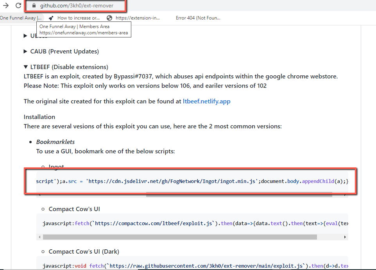
Task: Expand the collapsed section above CAUB
Action: pos(26,36)
